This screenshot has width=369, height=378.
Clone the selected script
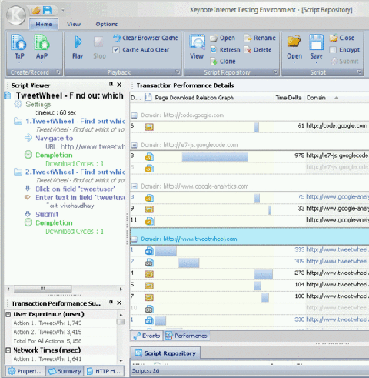pyautogui.click(x=222, y=62)
